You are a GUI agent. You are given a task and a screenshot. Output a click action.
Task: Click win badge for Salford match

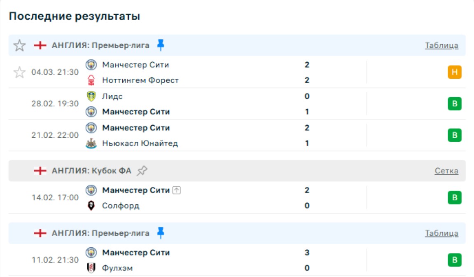455,198
